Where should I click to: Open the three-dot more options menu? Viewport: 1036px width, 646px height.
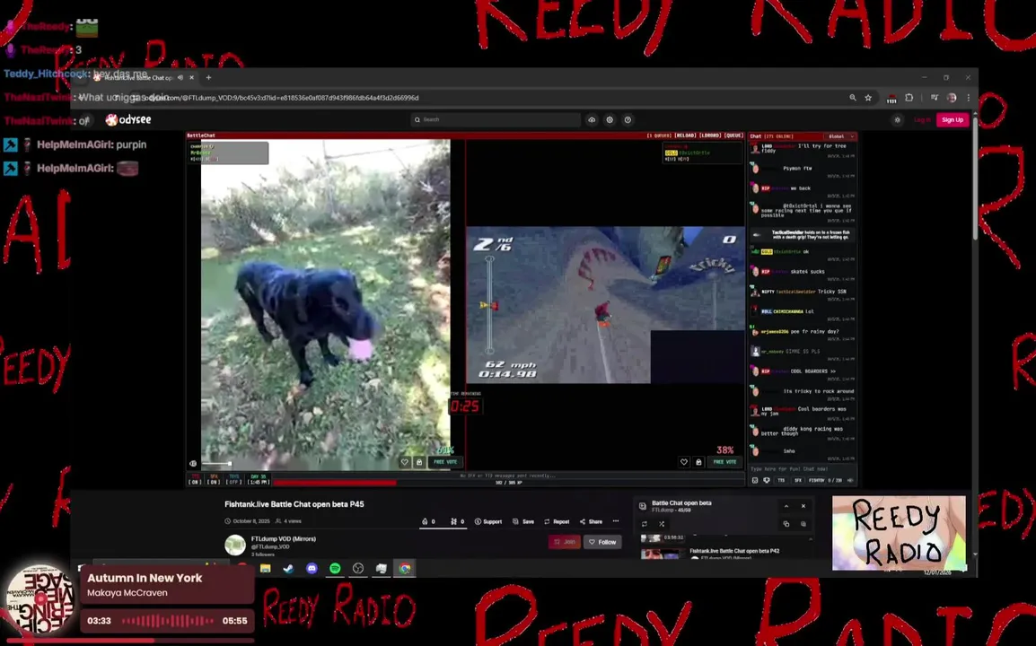point(616,521)
